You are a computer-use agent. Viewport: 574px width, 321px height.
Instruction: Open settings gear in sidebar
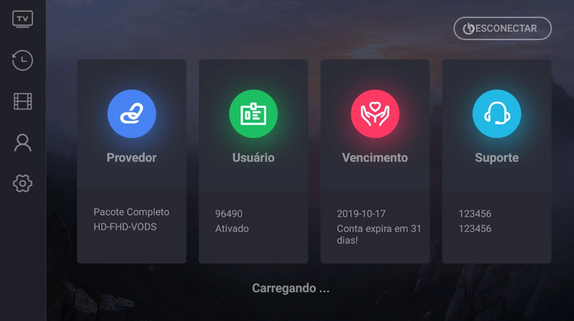22,183
